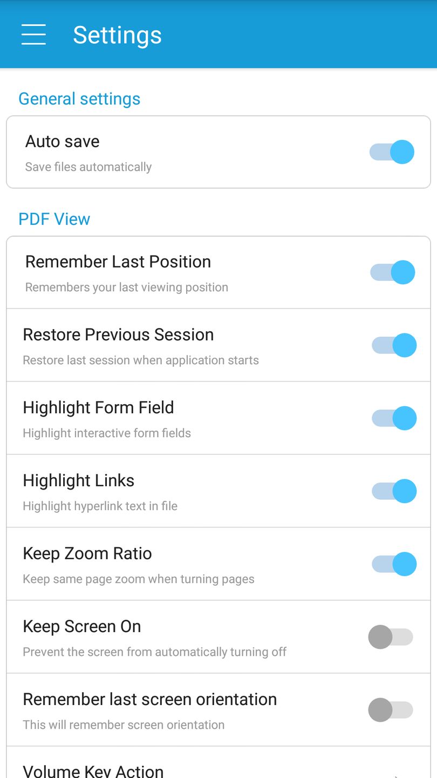Turn off the Highlight Links toggle

pyautogui.click(x=394, y=491)
